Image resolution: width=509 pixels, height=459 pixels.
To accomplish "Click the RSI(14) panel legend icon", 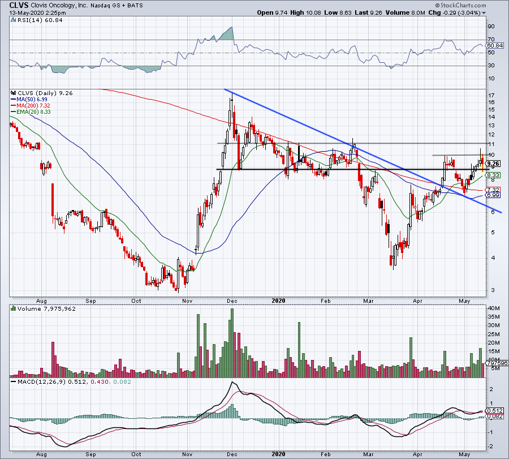I will (x=13, y=20).
